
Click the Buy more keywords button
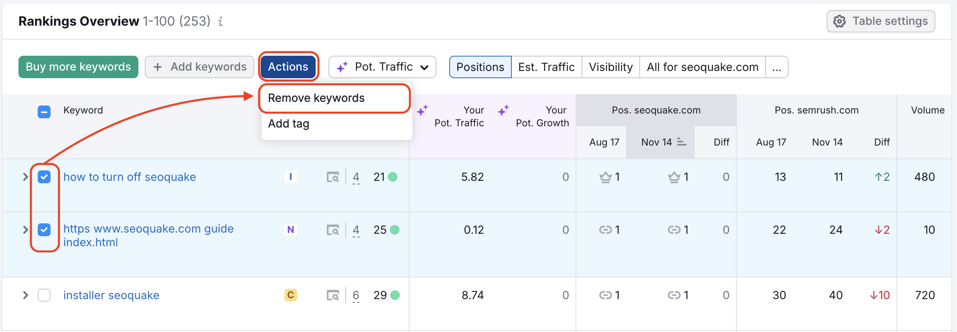(78, 67)
